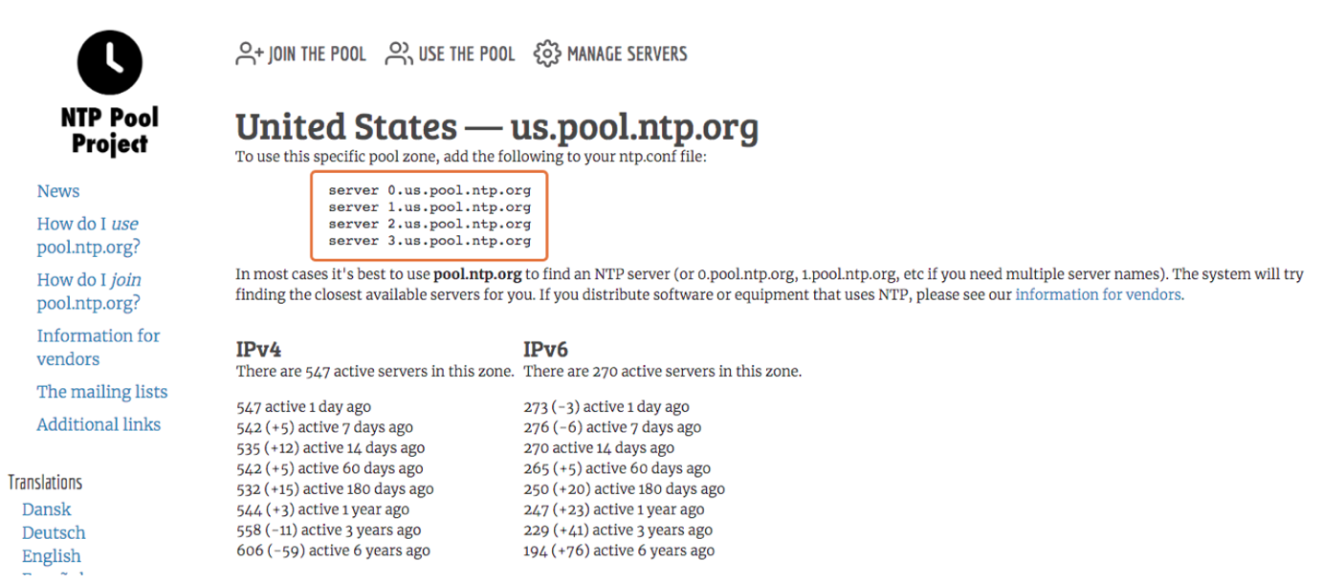This screenshot has width=1322, height=583.
Task: Click the NTP Pool Project title text
Action: click(x=110, y=131)
